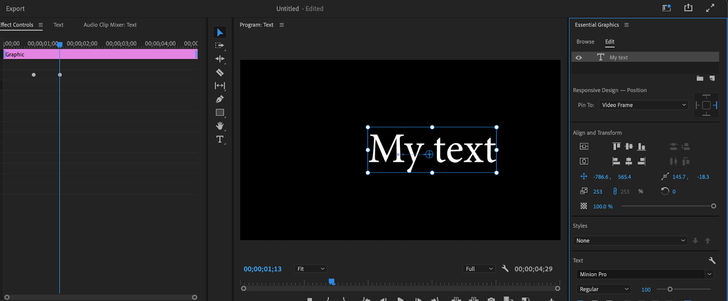Image resolution: width=728 pixels, height=301 pixels.
Task: Activate the Hand tool
Action: [x=220, y=126]
